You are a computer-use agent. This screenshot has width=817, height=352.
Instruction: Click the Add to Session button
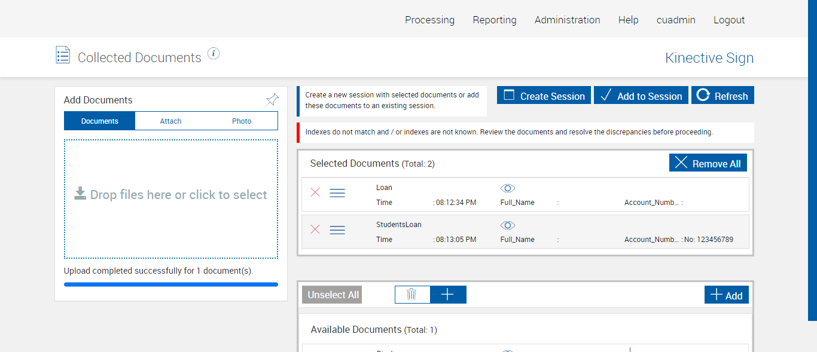coord(641,96)
